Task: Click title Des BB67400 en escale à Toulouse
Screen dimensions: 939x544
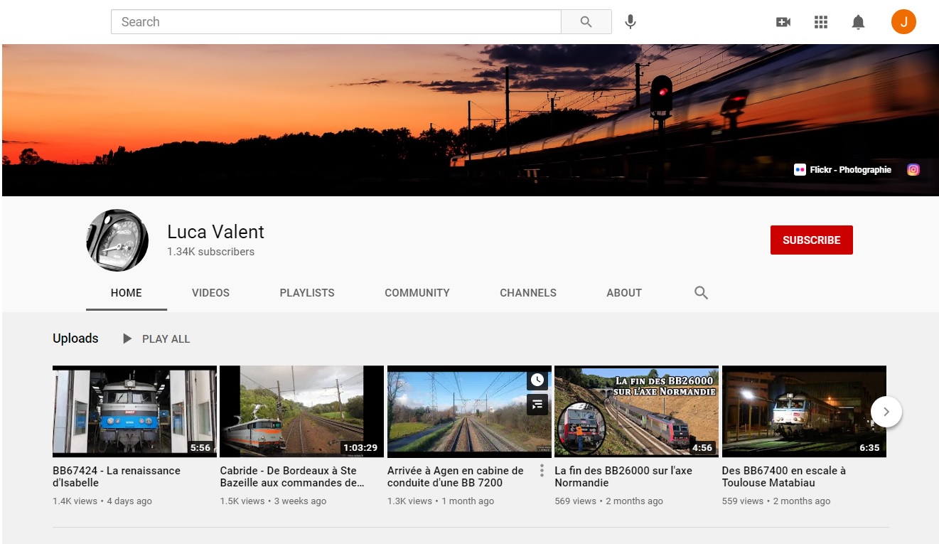Action: click(784, 476)
